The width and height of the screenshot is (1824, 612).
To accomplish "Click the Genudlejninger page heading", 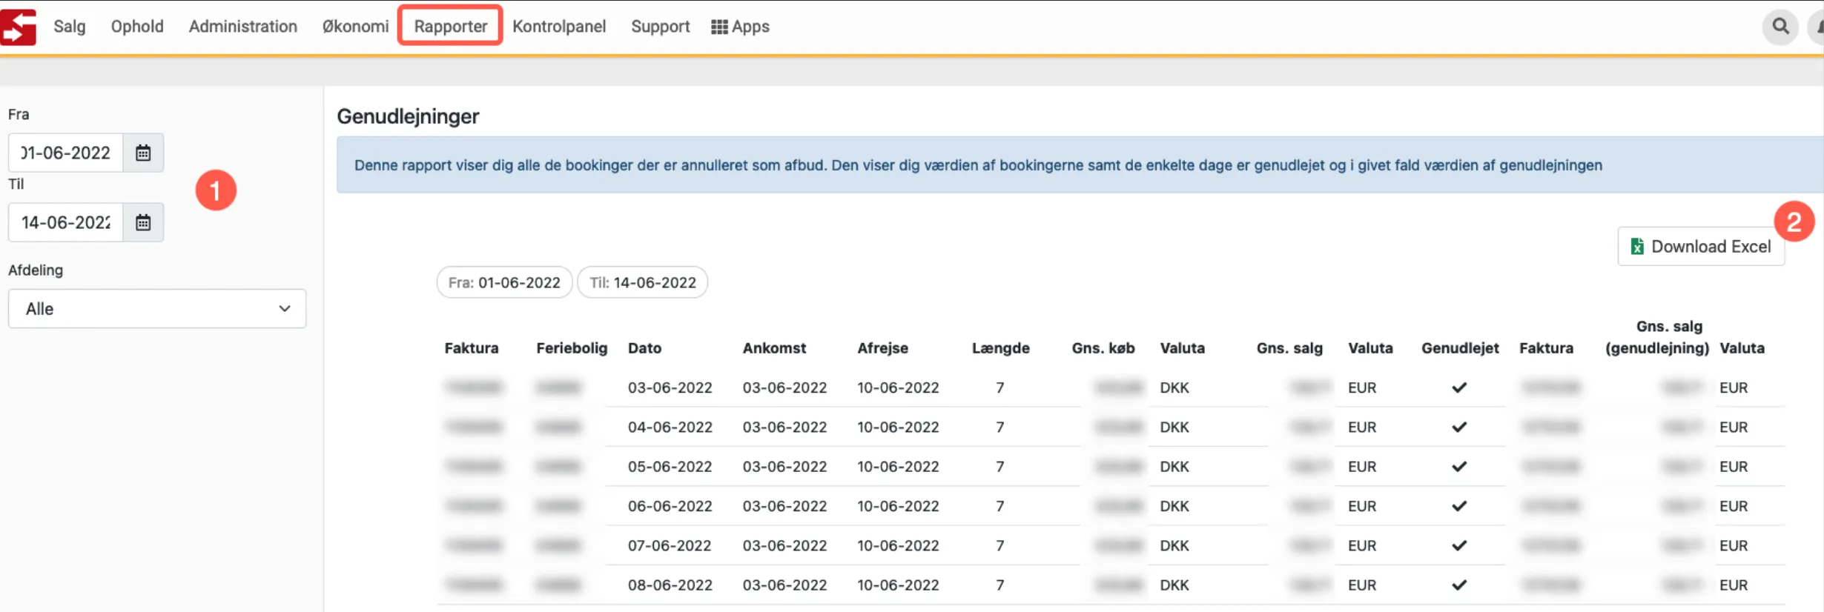I will (408, 116).
